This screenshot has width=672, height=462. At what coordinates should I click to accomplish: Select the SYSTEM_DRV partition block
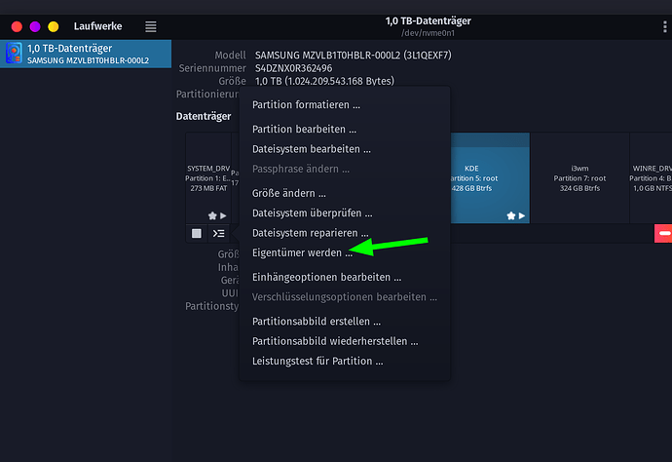pyautogui.click(x=207, y=178)
